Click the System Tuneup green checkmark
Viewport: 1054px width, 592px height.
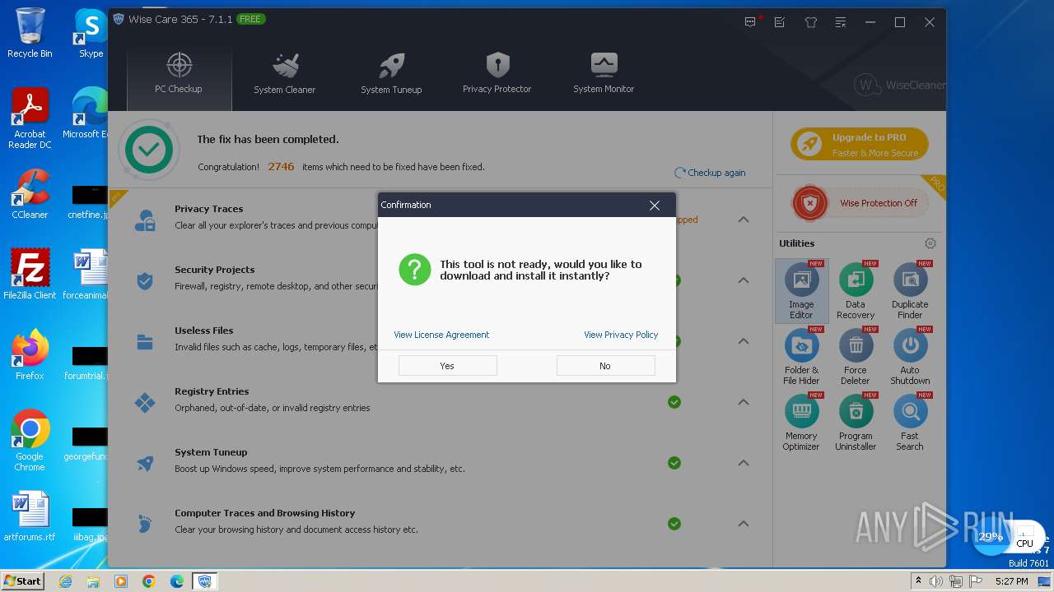[674, 463]
